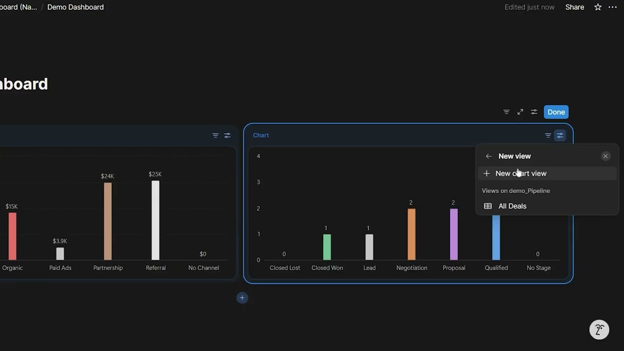Click Done to finish editing

[x=556, y=112]
